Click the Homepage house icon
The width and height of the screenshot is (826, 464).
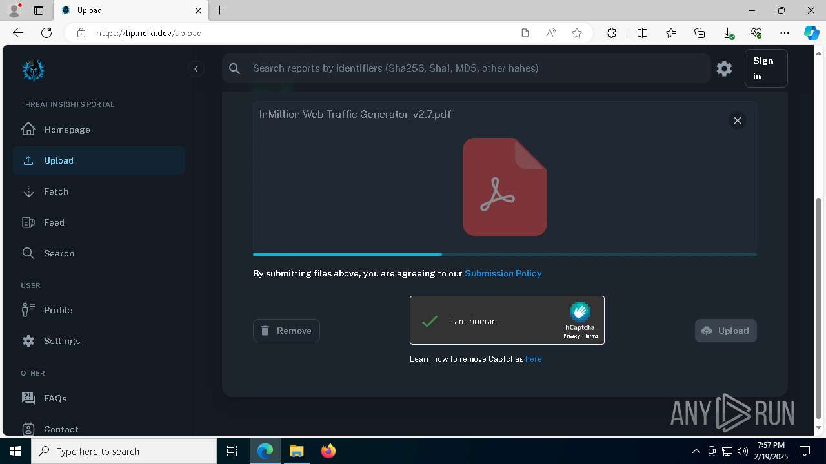28,129
